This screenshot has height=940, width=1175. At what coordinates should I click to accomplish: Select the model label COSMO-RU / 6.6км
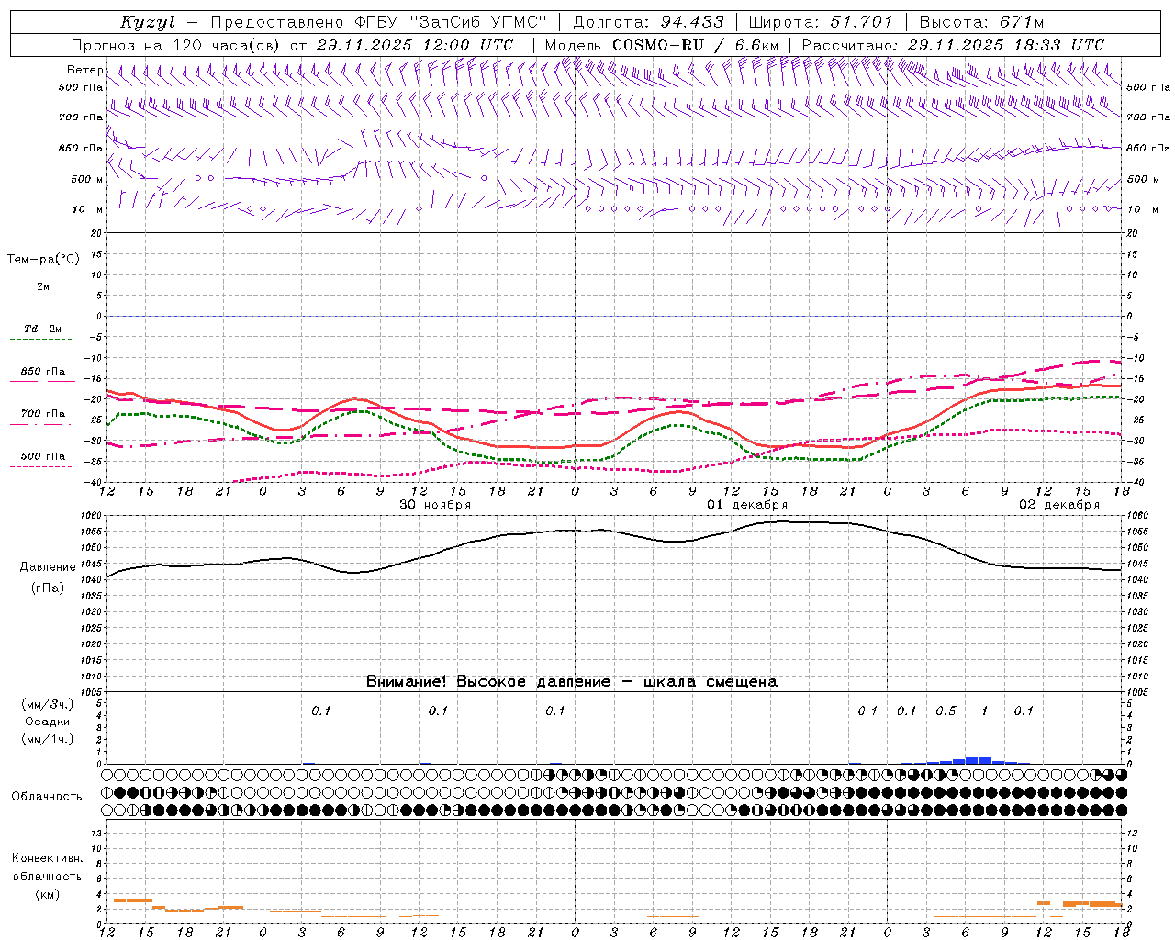694,45
